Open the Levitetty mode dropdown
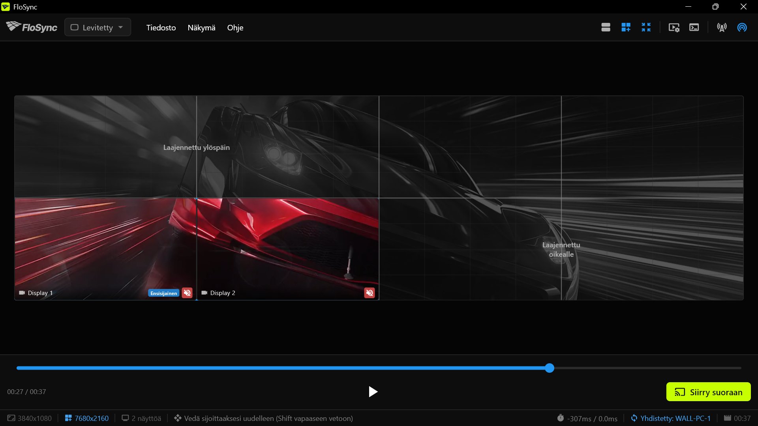 click(98, 27)
